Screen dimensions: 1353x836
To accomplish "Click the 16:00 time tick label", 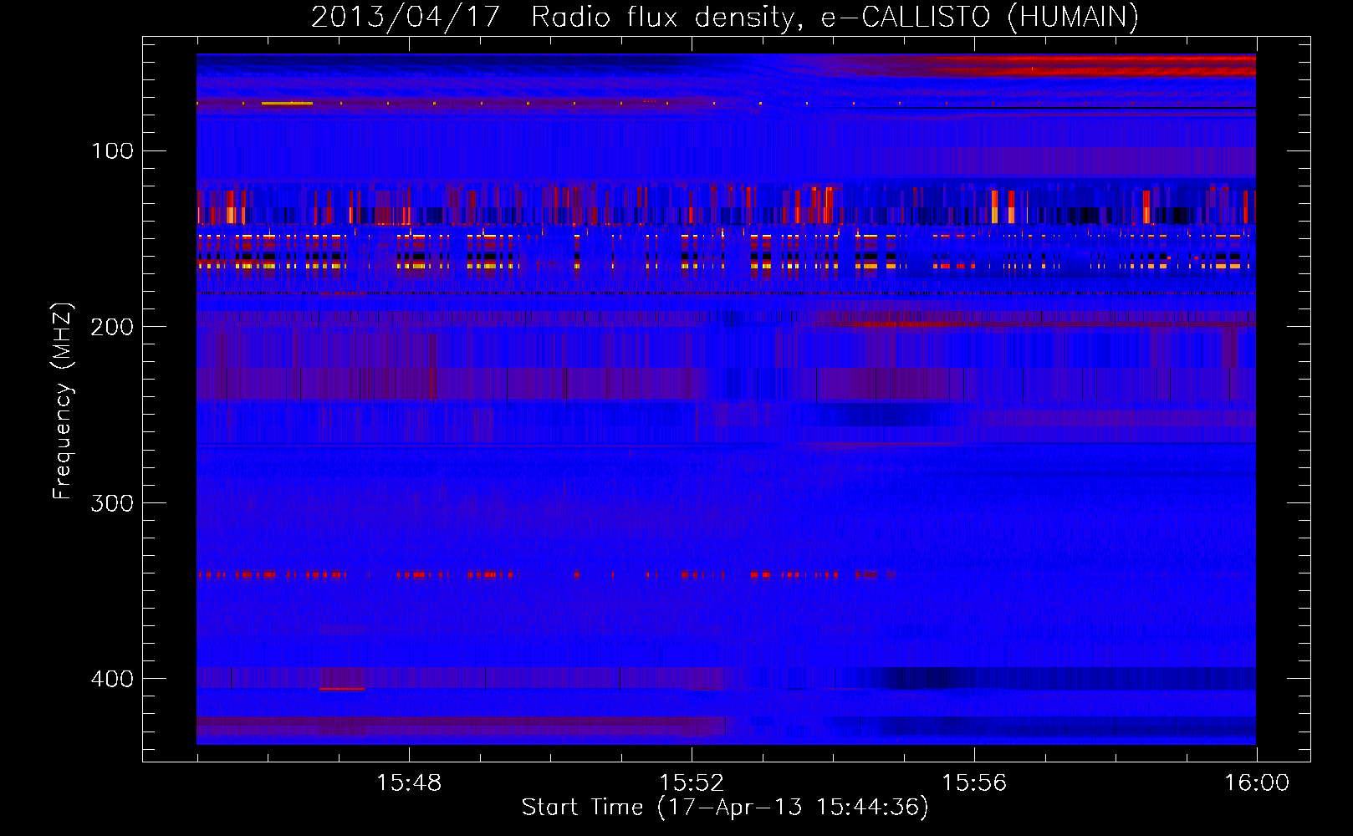I will [x=1257, y=783].
